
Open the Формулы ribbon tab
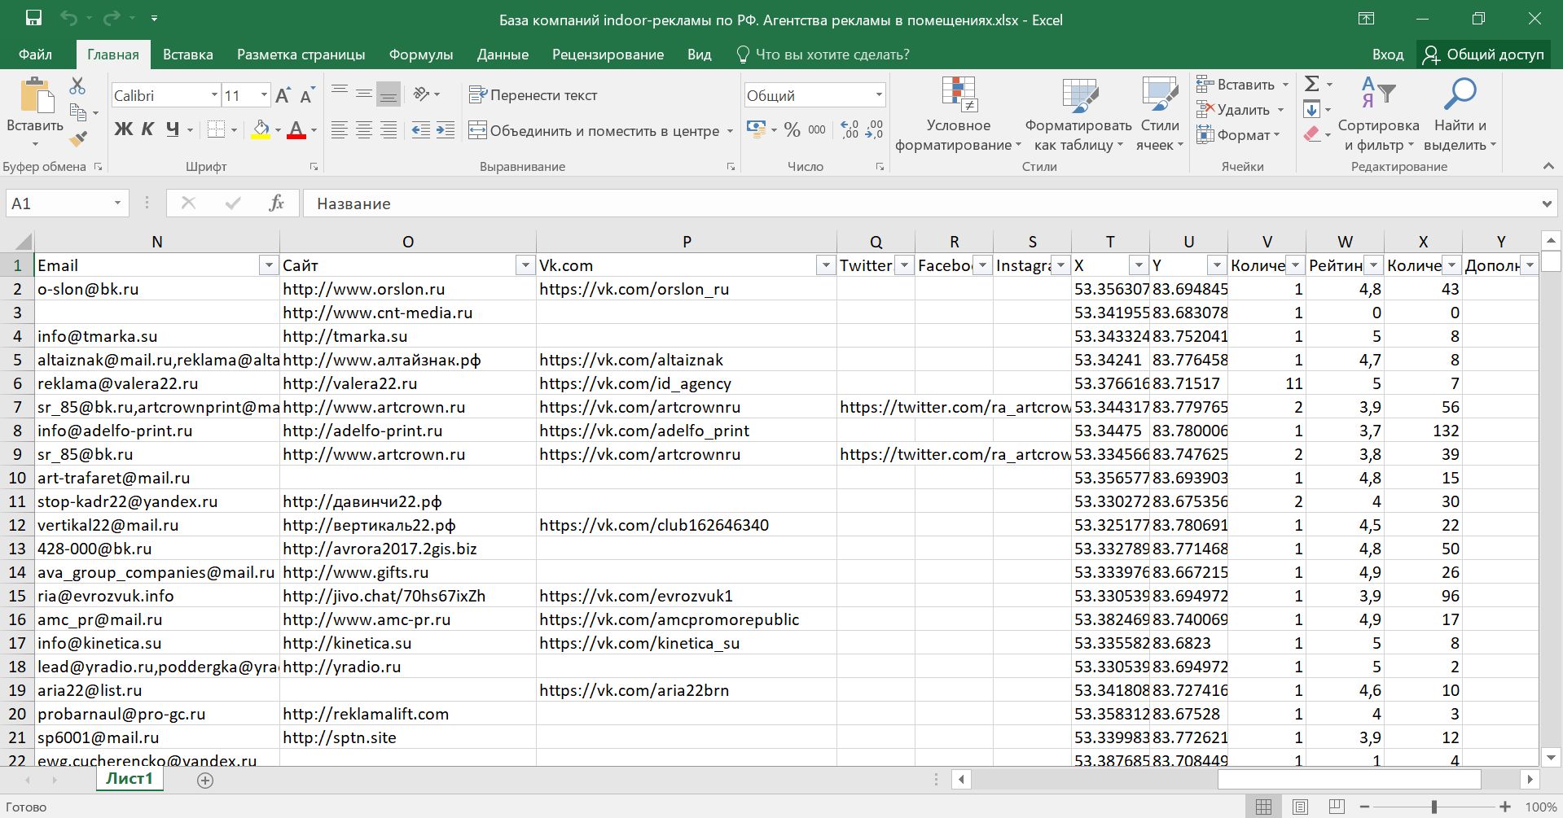click(x=420, y=55)
